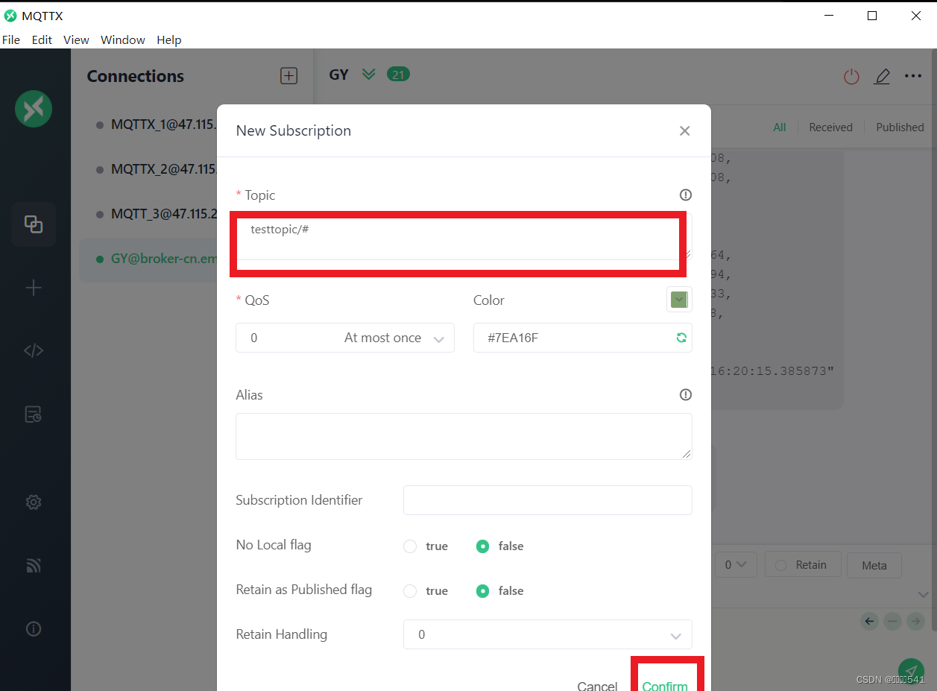Image resolution: width=937 pixels, height=691 pixels.
Task: Open the publish QoS 0 dropdown
Action: click(735, 565)
